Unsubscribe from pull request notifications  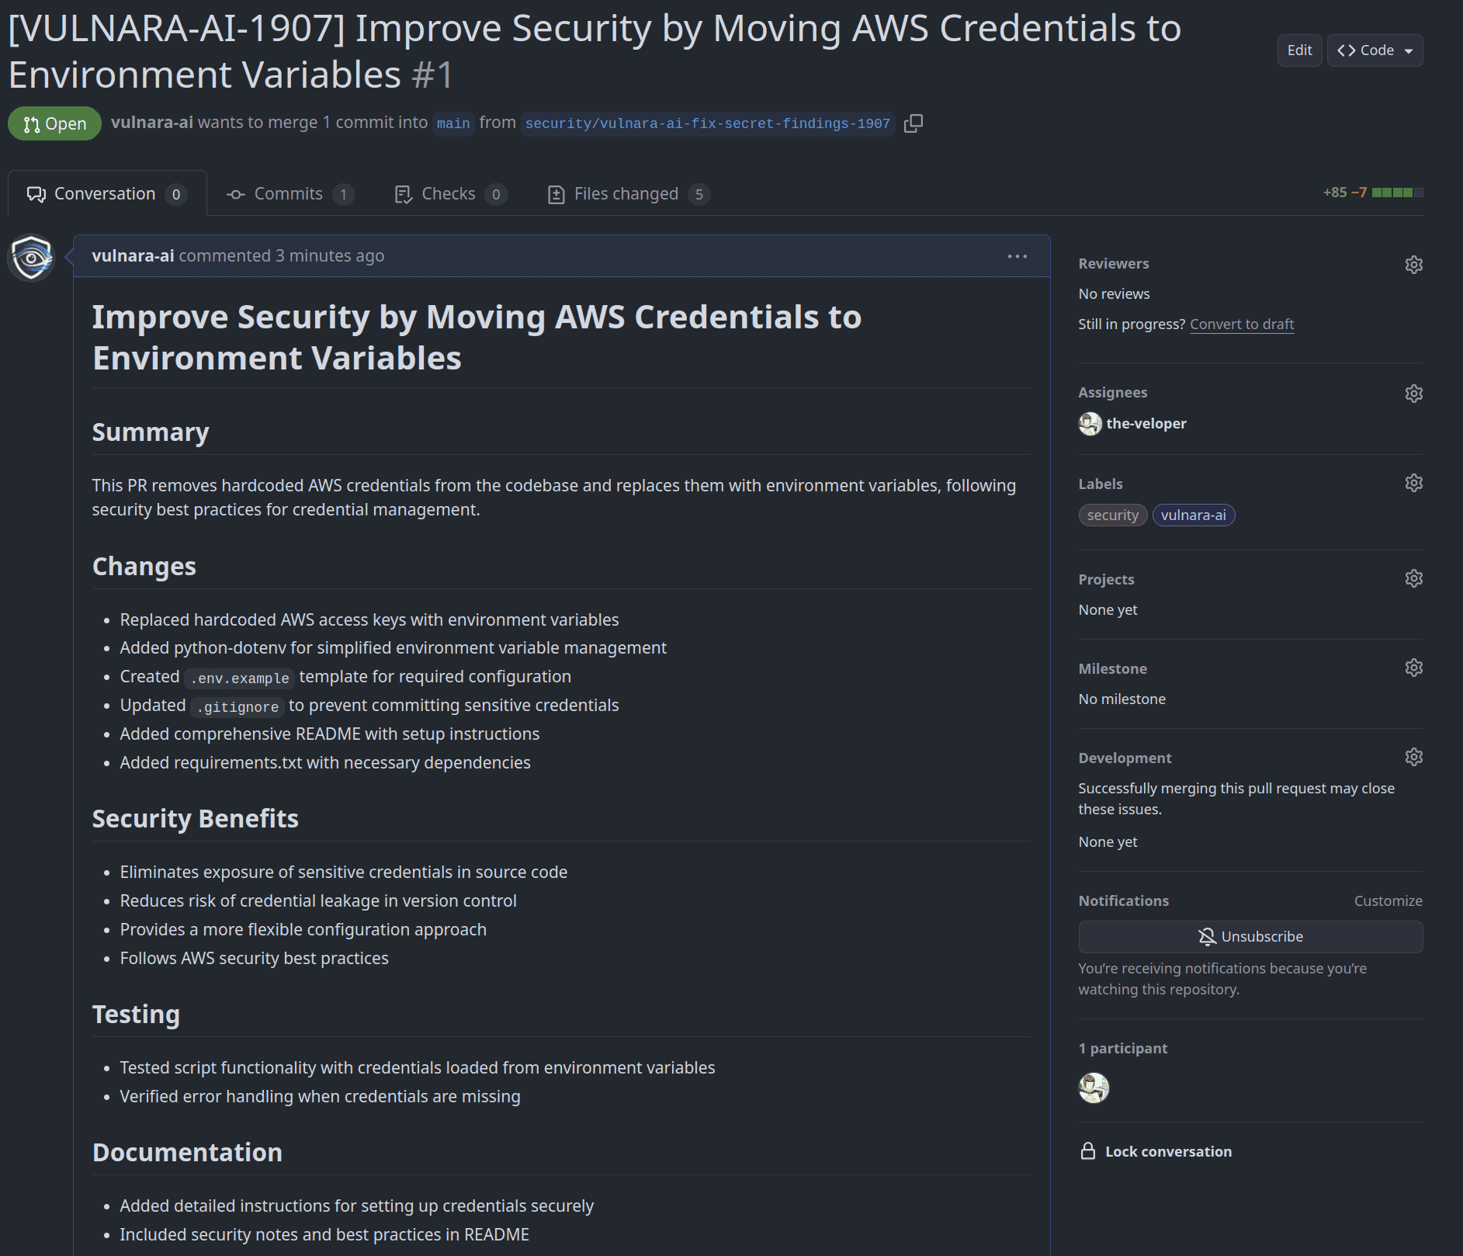click(1250, 937)
